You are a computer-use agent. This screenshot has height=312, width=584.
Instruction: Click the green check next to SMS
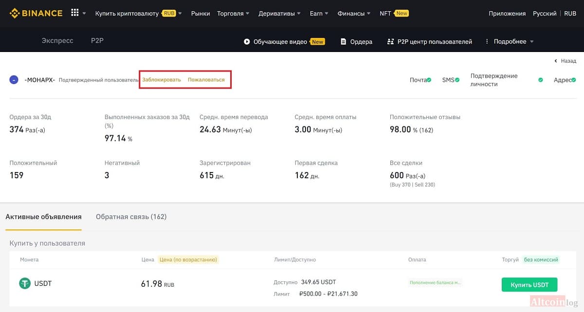coord(457,80)
